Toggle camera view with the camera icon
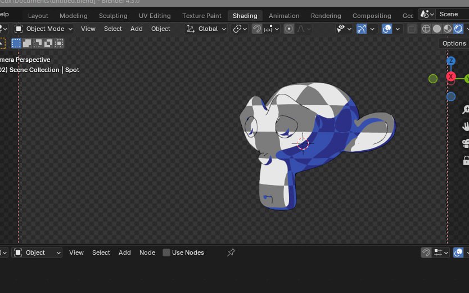This screenshot has height=293, width=469. [466, 143]
